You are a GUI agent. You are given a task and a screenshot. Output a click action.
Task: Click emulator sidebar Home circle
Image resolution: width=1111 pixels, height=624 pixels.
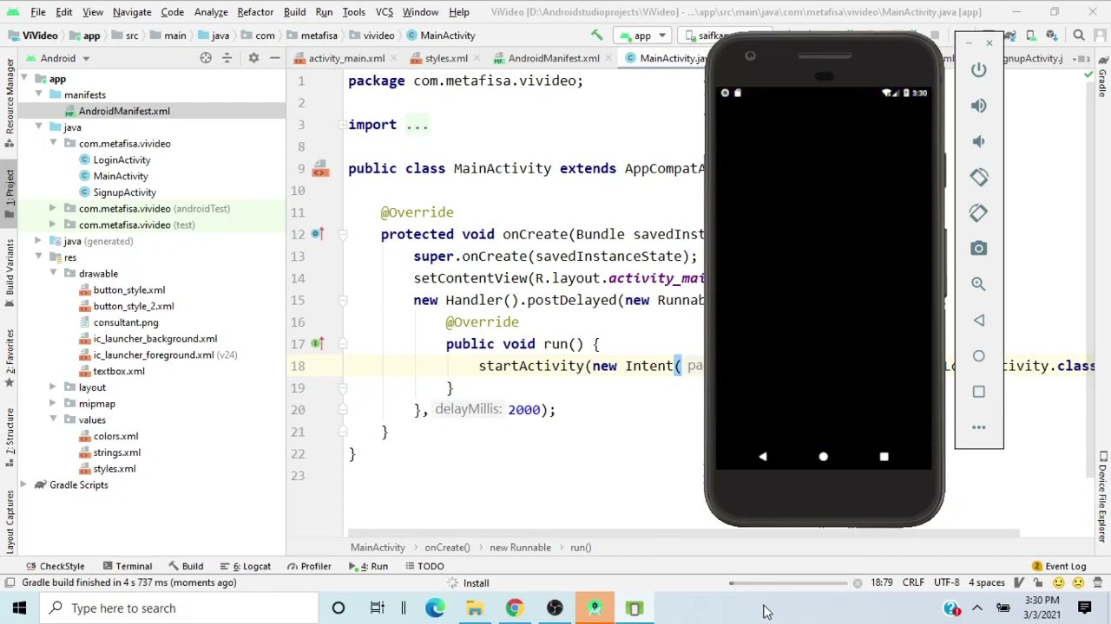click(978, 356)
